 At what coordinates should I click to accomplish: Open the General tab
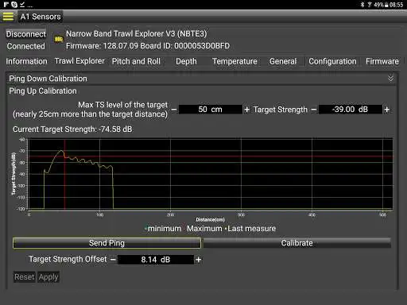coord(283,61)
